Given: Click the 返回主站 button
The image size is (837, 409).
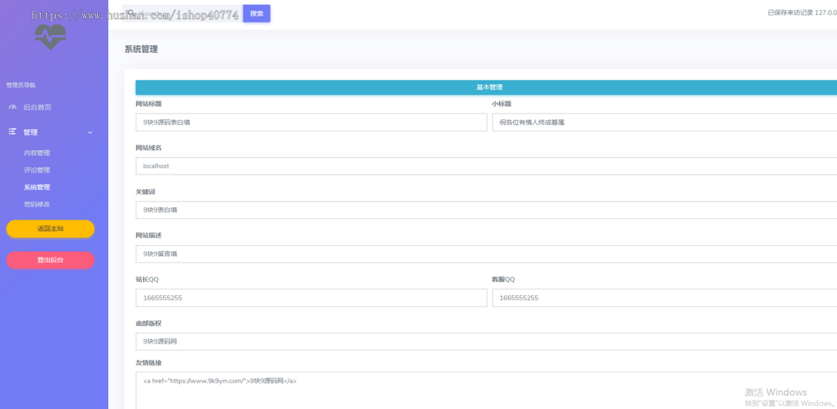Looking at the screenshot, I should click(50, 229).
